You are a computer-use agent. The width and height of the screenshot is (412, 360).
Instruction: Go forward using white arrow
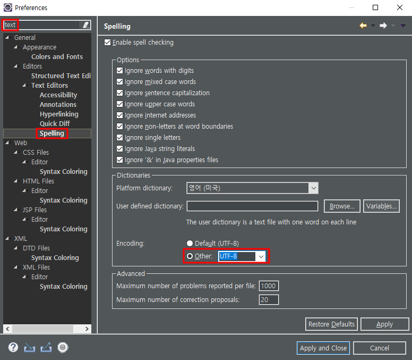click(x=383, y=26)
